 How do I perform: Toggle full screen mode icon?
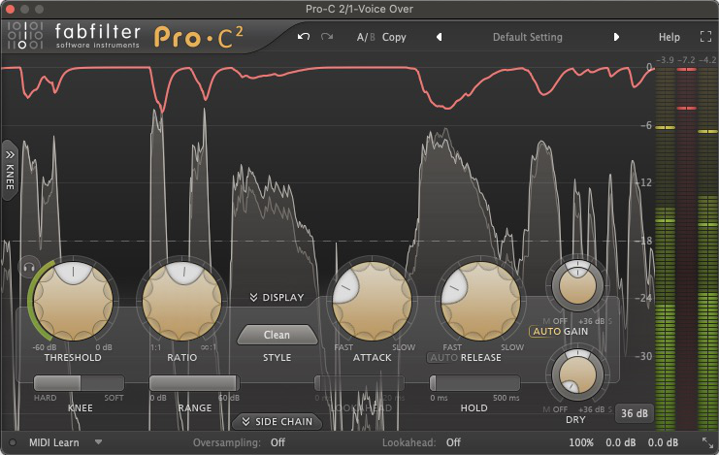(705, 37)
